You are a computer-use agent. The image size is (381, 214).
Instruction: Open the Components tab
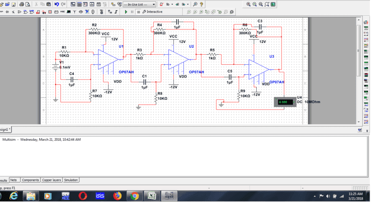[30, 180]
